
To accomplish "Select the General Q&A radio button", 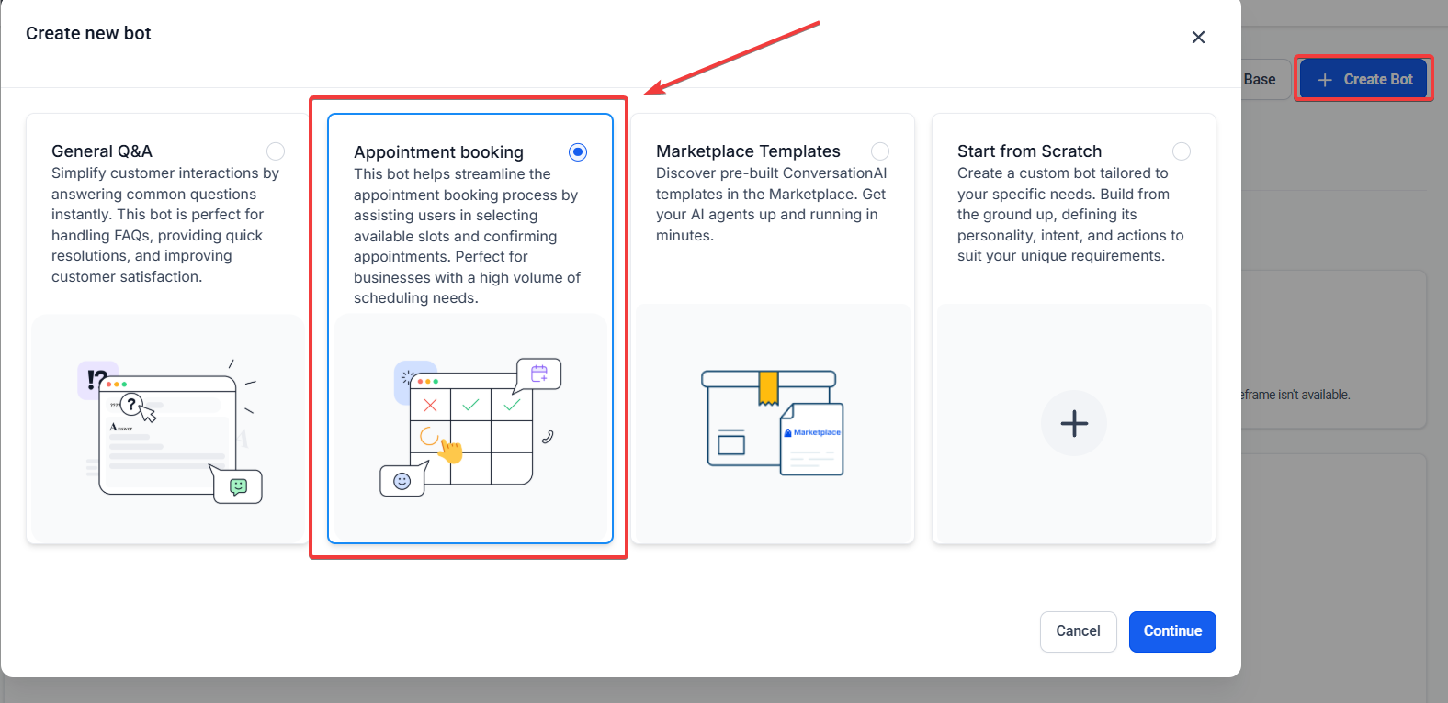I will click(x=276, y=151).
